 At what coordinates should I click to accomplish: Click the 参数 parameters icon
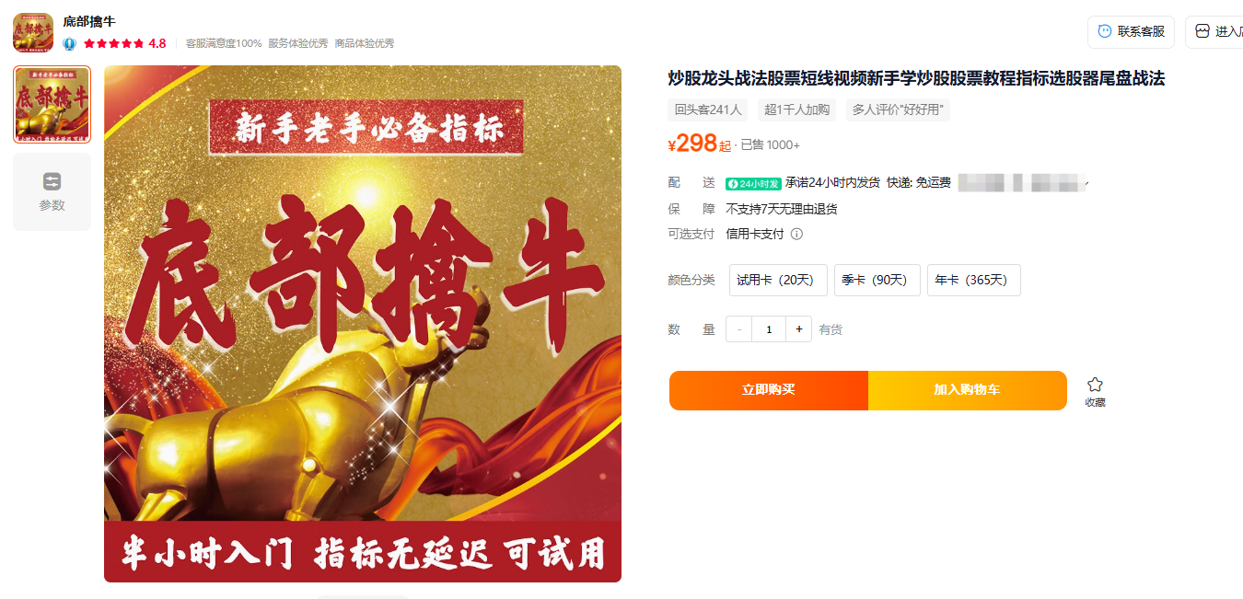coord(52,181)
